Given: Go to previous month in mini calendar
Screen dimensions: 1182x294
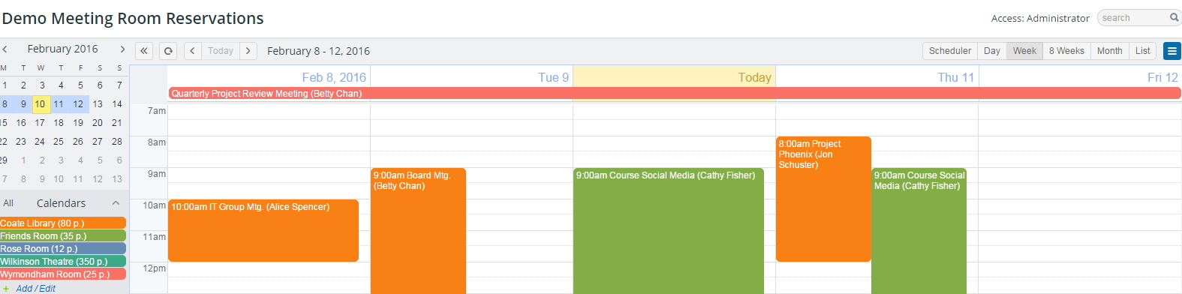Looking at the screenshot, I should pos(5,49).
